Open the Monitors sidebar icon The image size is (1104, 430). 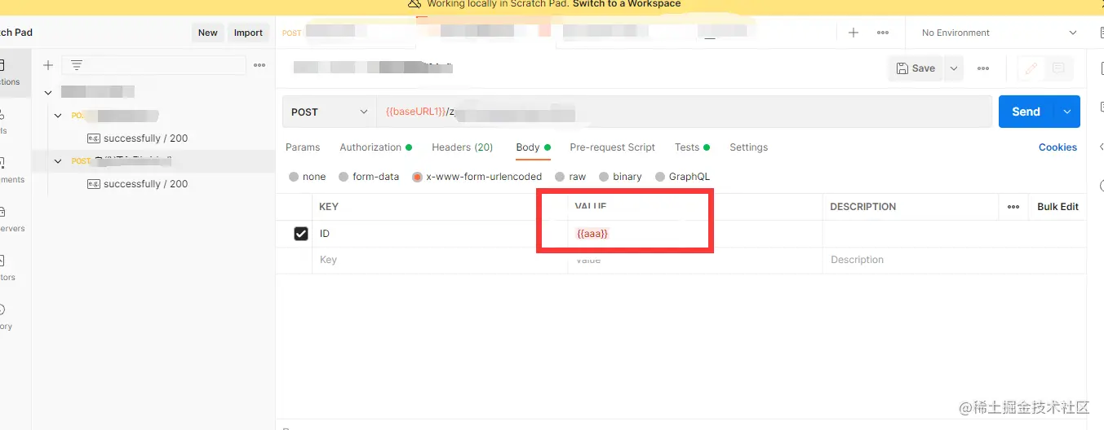(7, 267)
